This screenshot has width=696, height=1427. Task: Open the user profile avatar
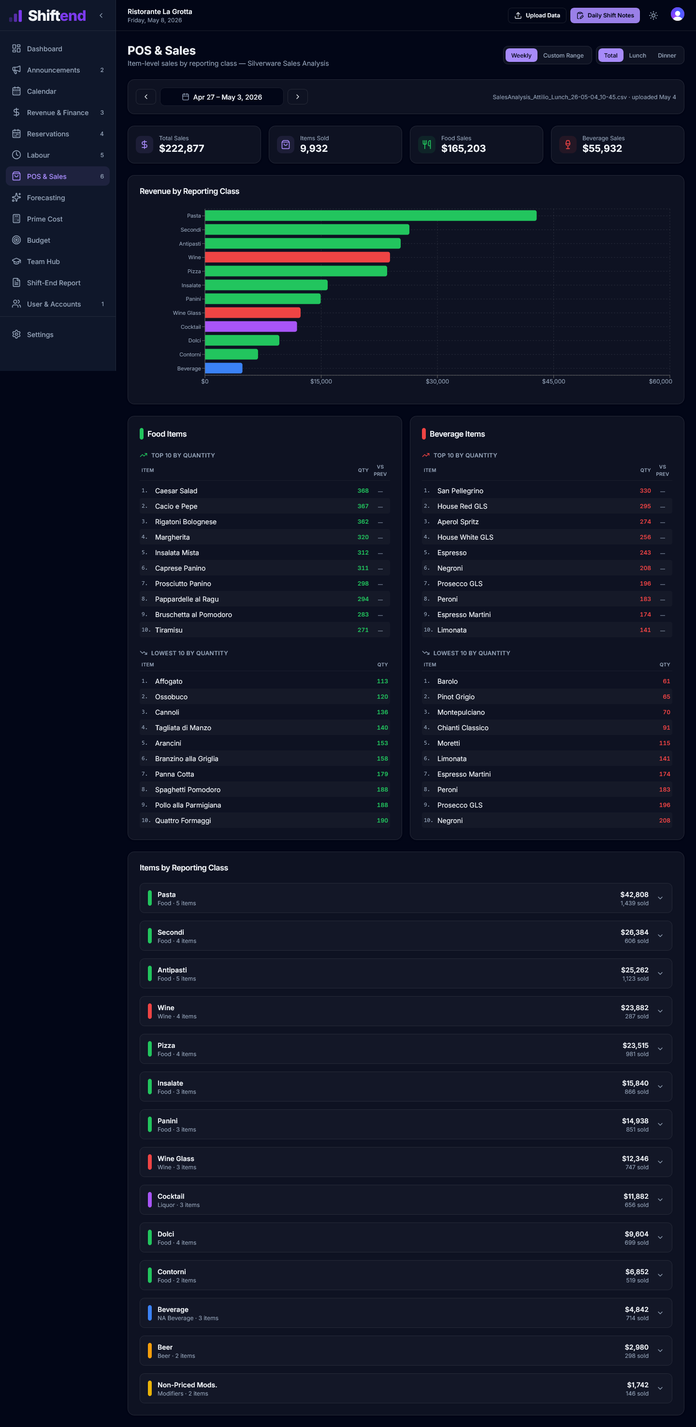click(x=677, y=15)
